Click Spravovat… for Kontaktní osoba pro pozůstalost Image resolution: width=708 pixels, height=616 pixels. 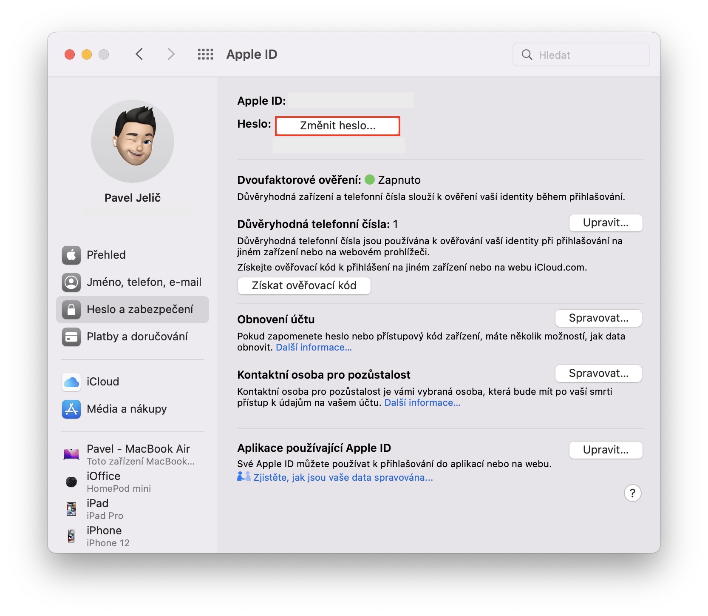598,374
